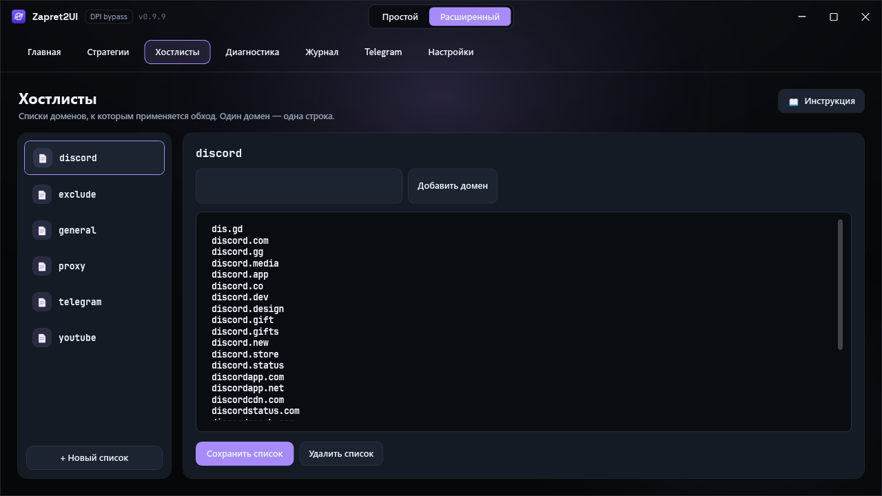Select the general hostlist
The image size is (882, 496).
94,230
